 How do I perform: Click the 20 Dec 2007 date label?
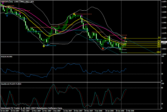point(78,111)
